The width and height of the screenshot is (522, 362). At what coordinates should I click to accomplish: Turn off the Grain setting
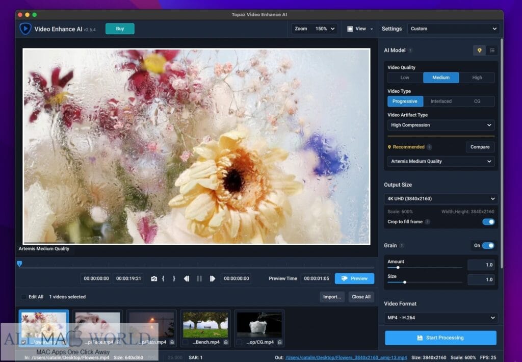point(488,245)
